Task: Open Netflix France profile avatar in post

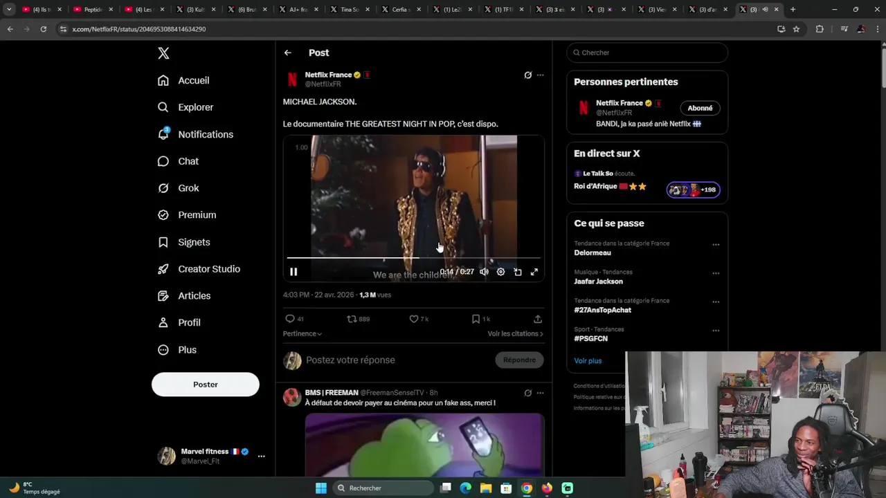Action: (x=292, y=80)
